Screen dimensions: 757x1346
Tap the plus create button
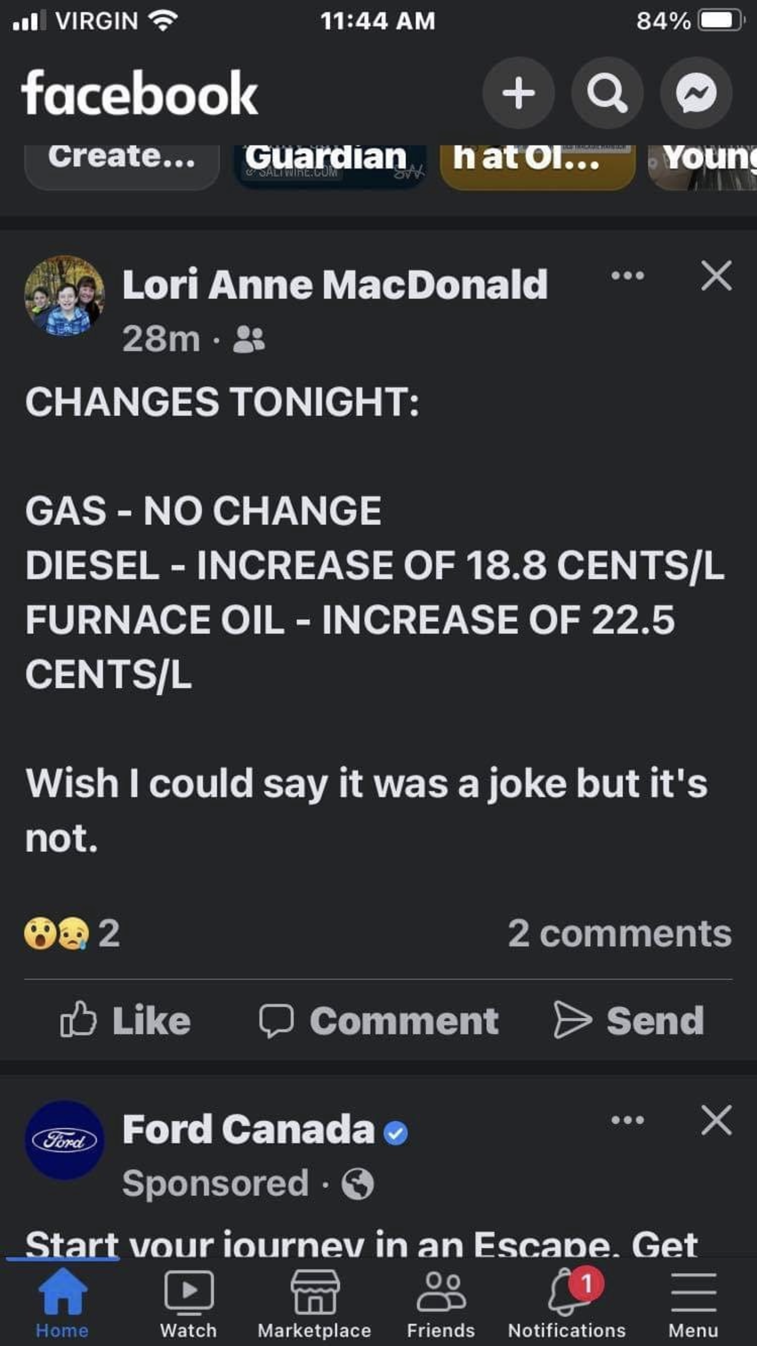click(x=519, y=93)
